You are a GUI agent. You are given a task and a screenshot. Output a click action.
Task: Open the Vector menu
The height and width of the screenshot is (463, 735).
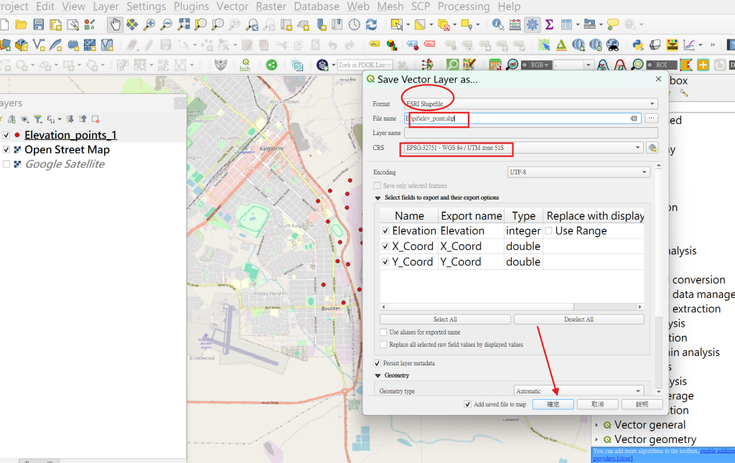click(232, 6)
